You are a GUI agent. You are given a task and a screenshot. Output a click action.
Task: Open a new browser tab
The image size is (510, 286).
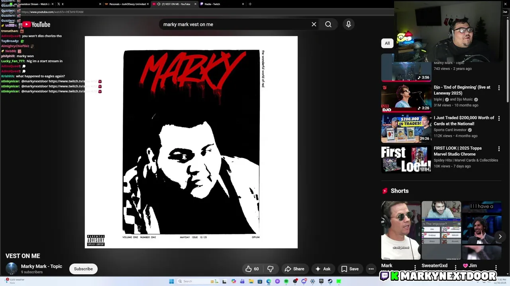(250, 4)
